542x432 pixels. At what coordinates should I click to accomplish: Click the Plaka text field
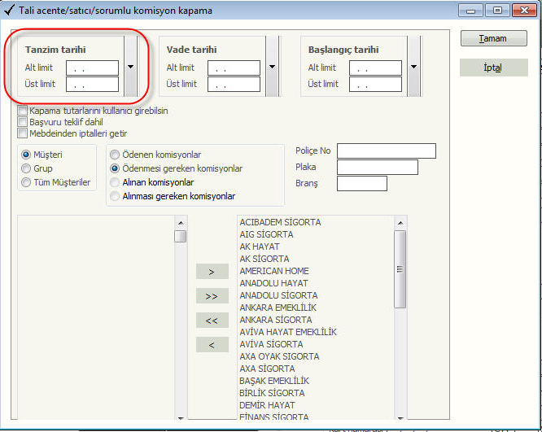[x=377, y=167]
